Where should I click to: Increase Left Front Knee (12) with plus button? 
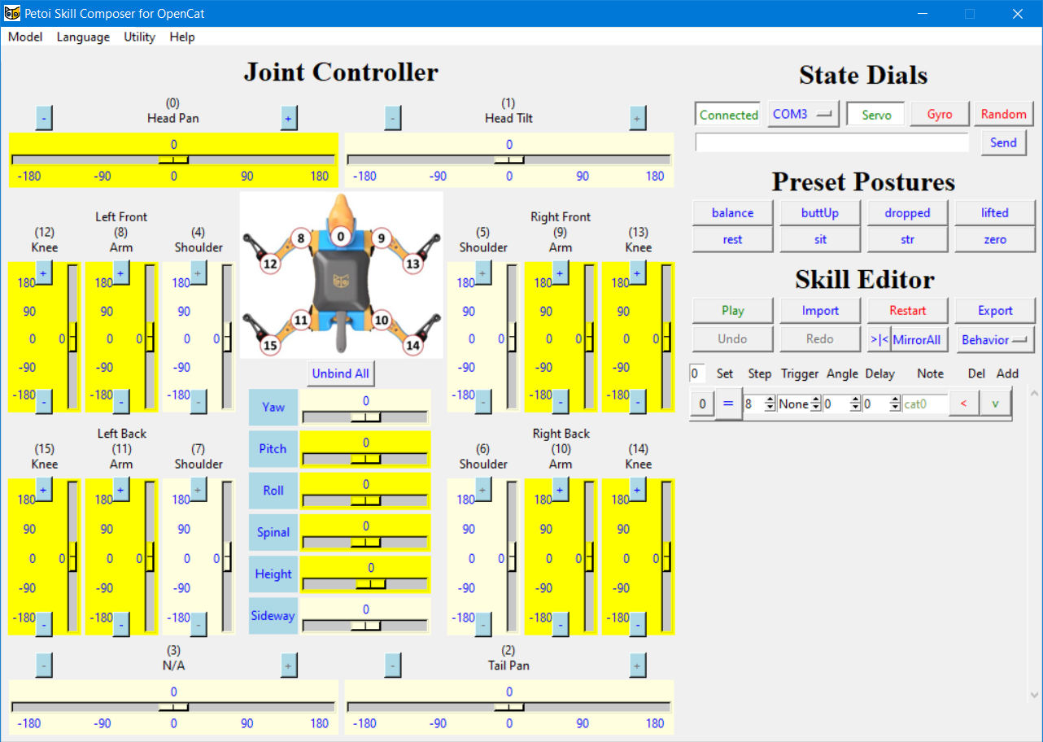44,273
